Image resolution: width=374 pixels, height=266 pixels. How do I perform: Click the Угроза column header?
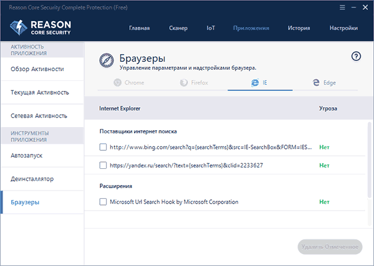pos(328,108)
